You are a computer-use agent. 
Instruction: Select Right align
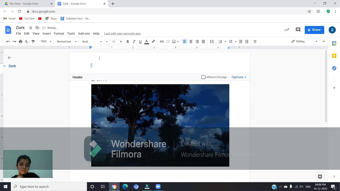(197, 41)
